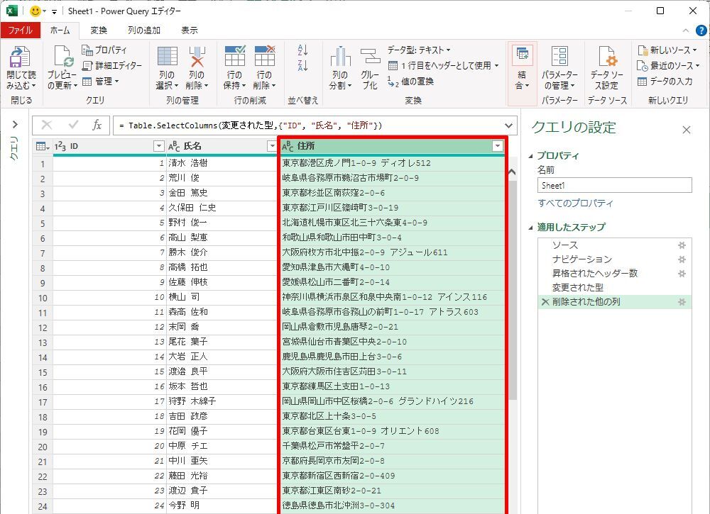Viewport: 710px width, 514px height.
Task: Click the すべてのプロパティ link
Action: pos(575,203)
